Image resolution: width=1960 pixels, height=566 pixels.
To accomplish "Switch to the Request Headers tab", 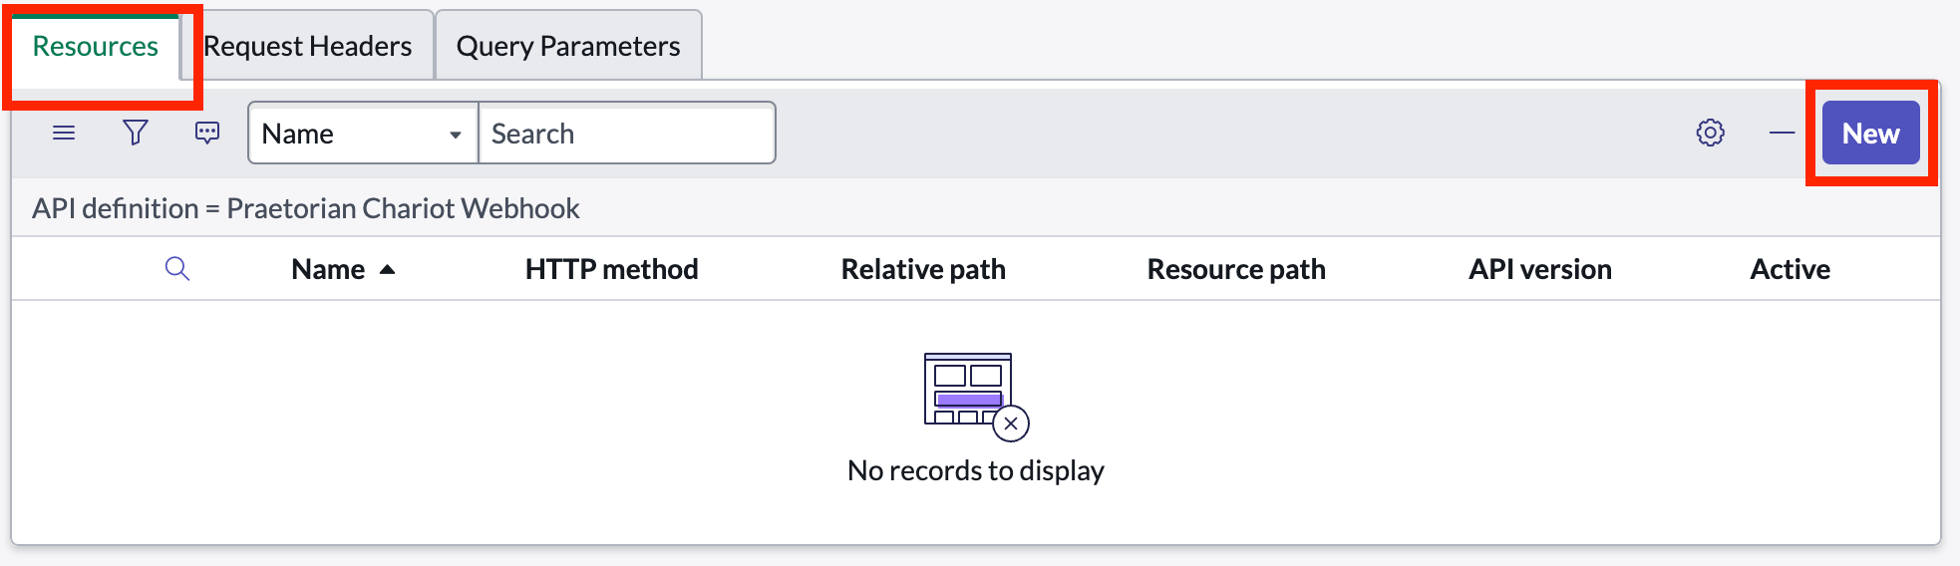I will (x=307, y=46).
